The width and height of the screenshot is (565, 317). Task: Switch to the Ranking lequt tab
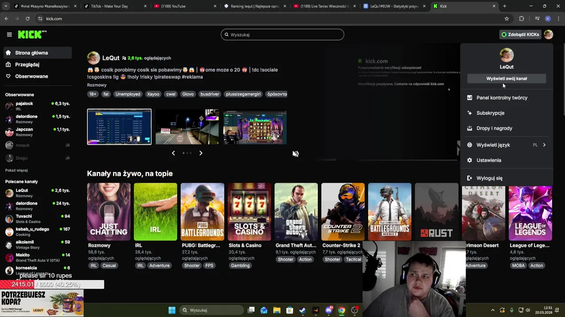click(x=255, y=6)
